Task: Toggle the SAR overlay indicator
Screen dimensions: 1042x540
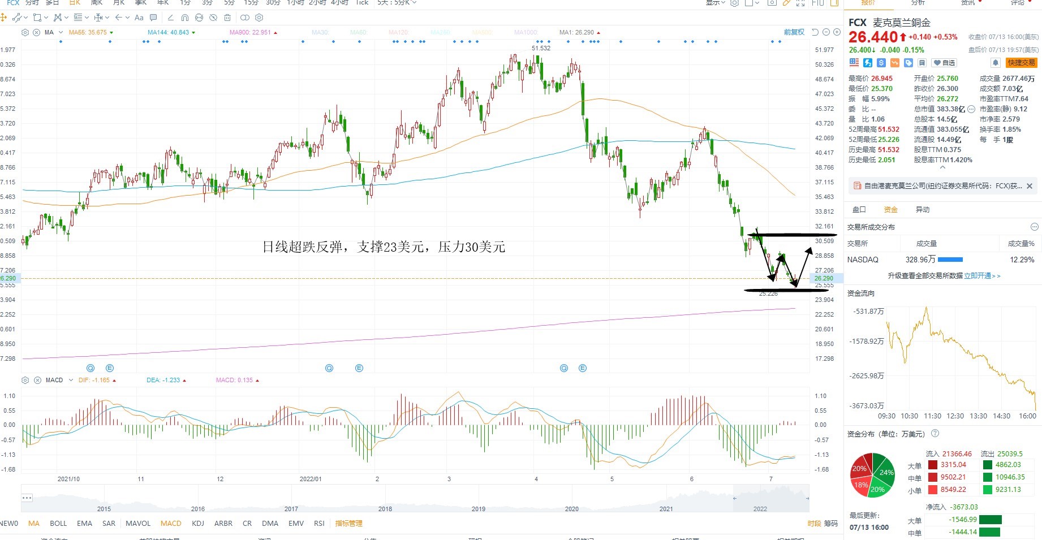Action: [109, 524]
